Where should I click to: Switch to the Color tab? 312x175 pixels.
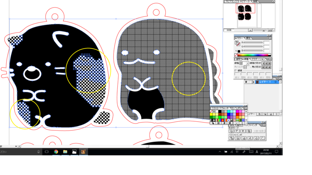[x=239, y=38]
